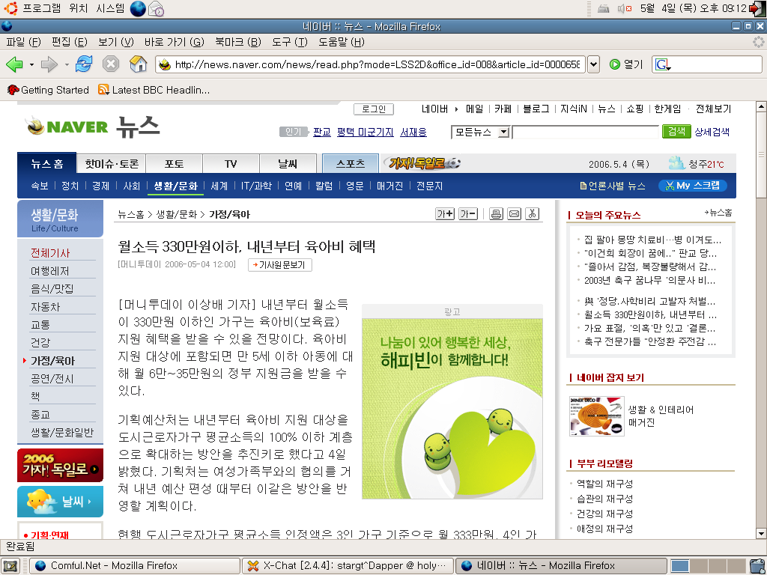Switch to X-Chat window in taskbar
Screen dimensions: 767x575
point(348,566)
